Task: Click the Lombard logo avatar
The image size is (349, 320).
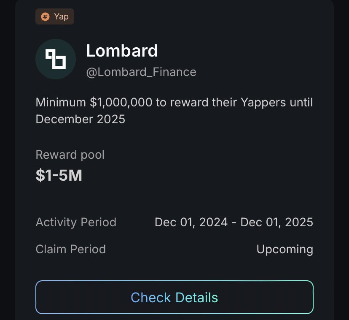Action: coord(56,59)
